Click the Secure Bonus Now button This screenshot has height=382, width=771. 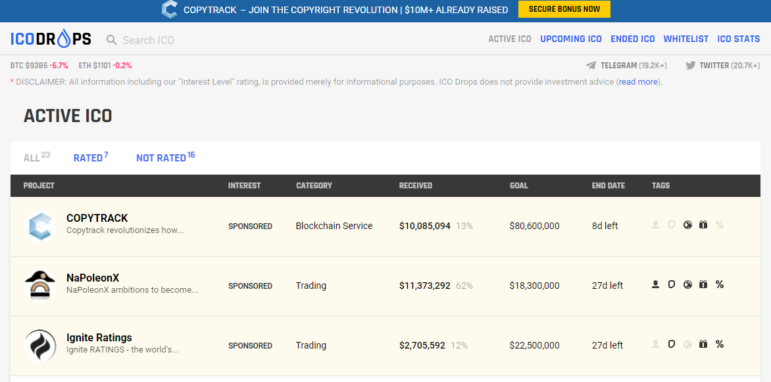564,9
